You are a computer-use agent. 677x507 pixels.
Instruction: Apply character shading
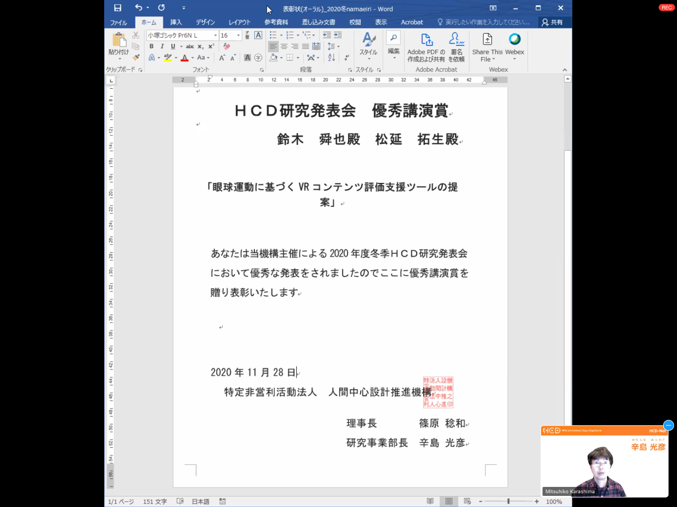(x=247, y=58)
